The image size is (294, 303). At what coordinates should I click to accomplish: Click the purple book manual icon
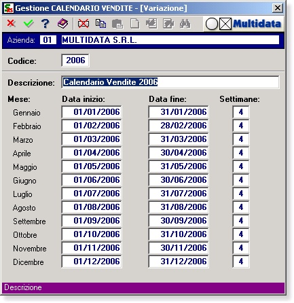point(62,23)
